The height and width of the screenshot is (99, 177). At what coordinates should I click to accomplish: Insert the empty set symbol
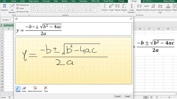(x=86, y=10)
